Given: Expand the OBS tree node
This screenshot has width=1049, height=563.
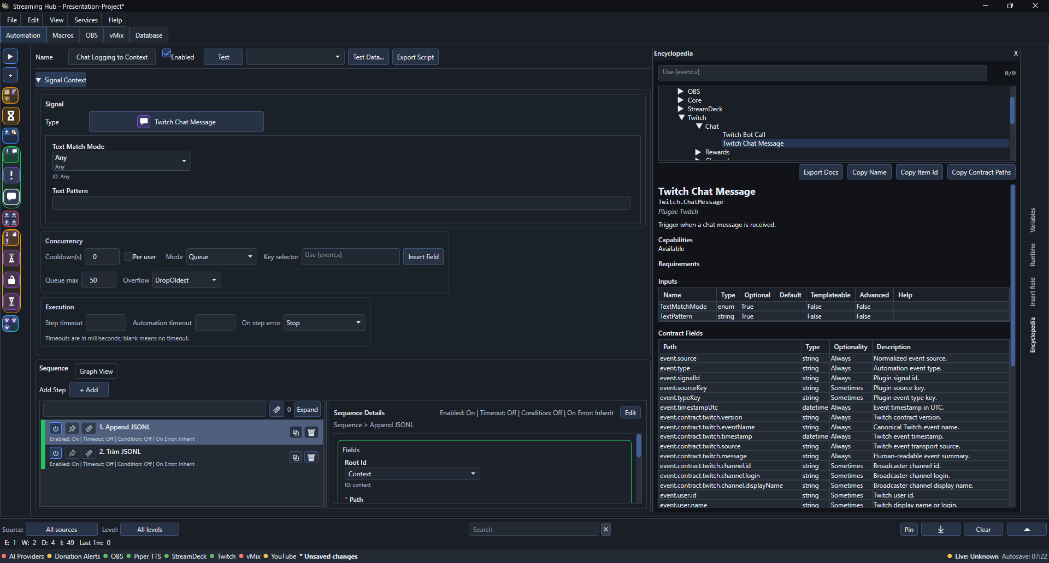Looking at the screenshot, I should tap(681, 91).
